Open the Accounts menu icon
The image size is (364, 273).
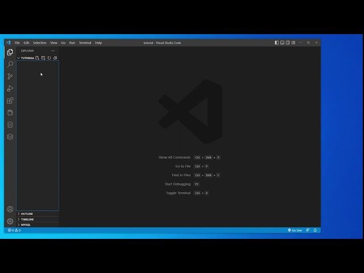10,209
